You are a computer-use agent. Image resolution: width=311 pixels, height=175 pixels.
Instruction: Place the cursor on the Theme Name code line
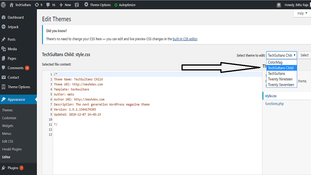tap(78, 79)
